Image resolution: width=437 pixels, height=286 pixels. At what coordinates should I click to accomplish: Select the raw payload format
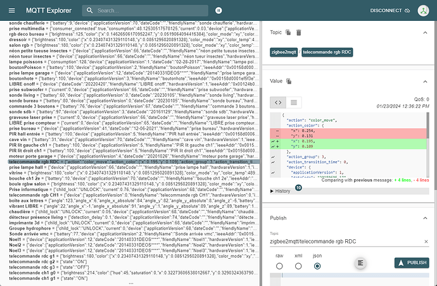279,266
